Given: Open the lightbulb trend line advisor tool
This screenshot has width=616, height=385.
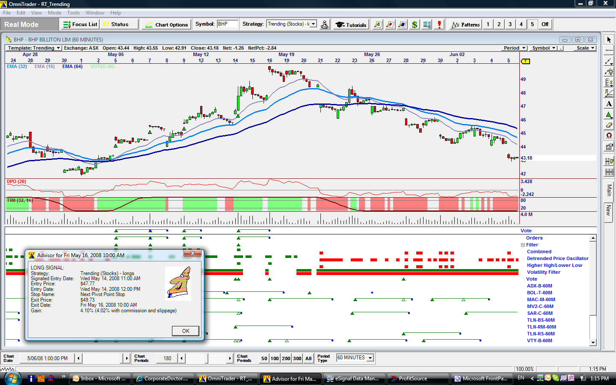Looking at the screenshot, I should (x=609, y=72).
